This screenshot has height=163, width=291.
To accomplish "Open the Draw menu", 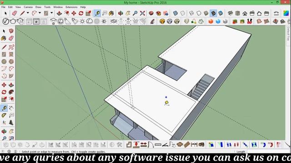I will point(38,7).
